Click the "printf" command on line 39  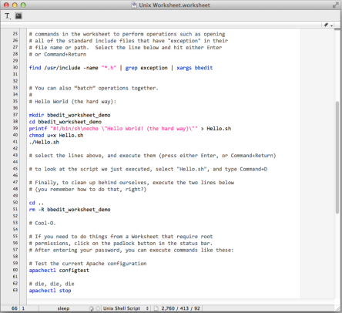coord(38,129)
